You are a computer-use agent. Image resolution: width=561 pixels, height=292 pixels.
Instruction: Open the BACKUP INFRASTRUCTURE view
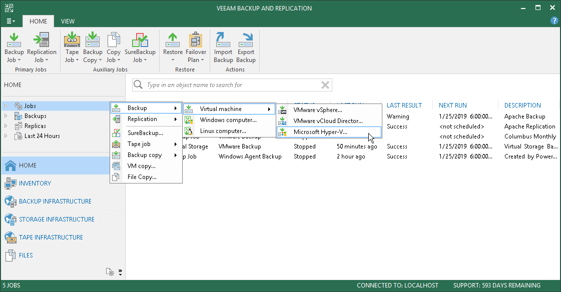(55, 201)
